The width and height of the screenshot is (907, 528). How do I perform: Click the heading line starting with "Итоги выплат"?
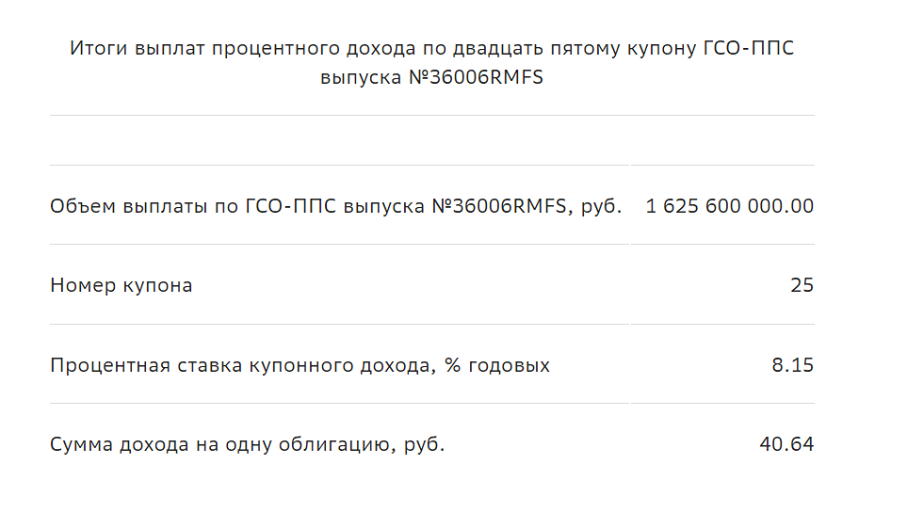click(431, 49)
